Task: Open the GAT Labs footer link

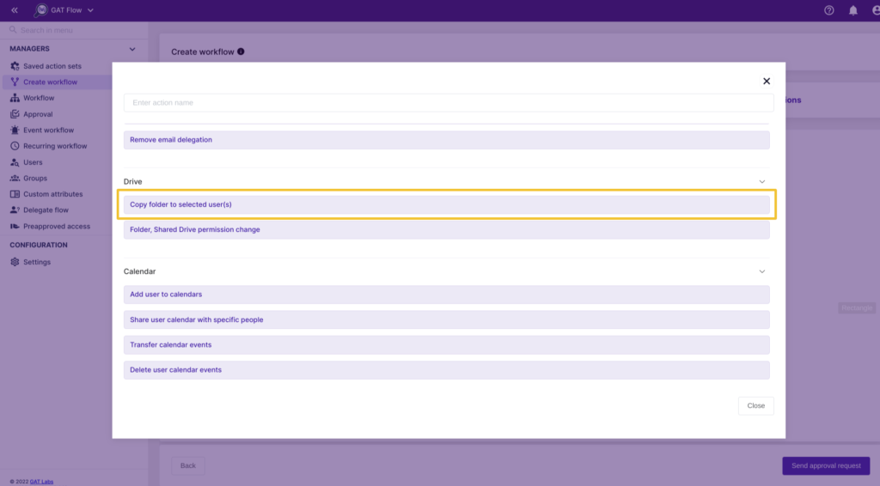Action: (41, 482)
